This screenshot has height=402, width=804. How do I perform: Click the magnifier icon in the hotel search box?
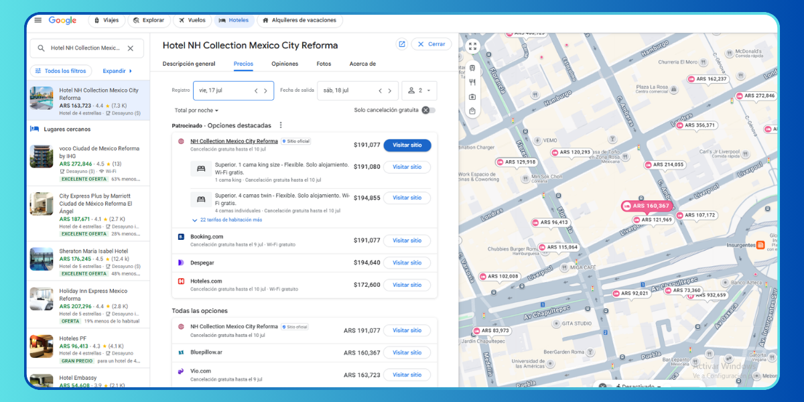coord(42,48)
